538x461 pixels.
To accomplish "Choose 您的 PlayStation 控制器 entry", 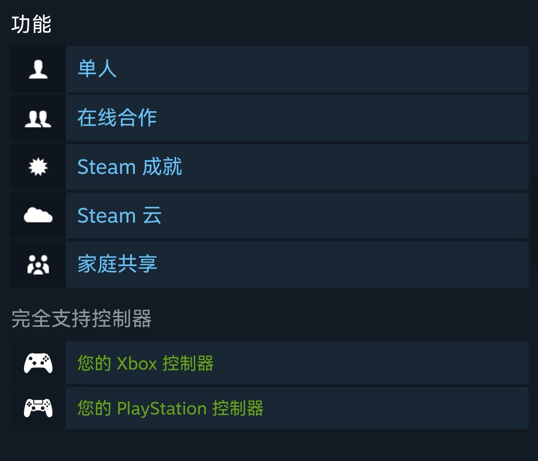I will [x=170, y=408].
